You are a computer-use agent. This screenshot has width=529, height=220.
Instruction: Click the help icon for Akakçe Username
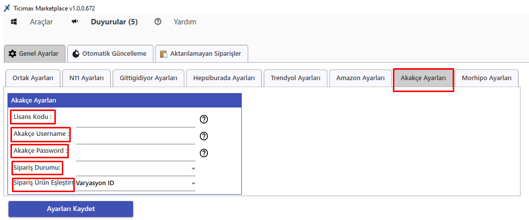pos(204,136)
